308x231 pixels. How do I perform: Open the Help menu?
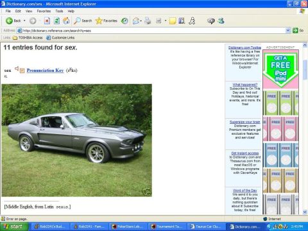tap(71, 11)
